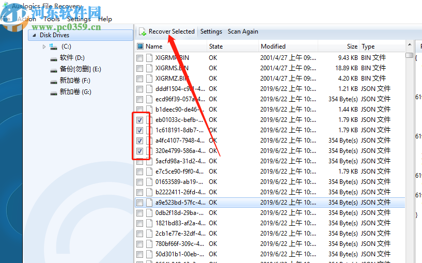Check the XIGRMZ.BIN checkbox
Viewport: 422px width, 263px height.
[x=139, y=79]
